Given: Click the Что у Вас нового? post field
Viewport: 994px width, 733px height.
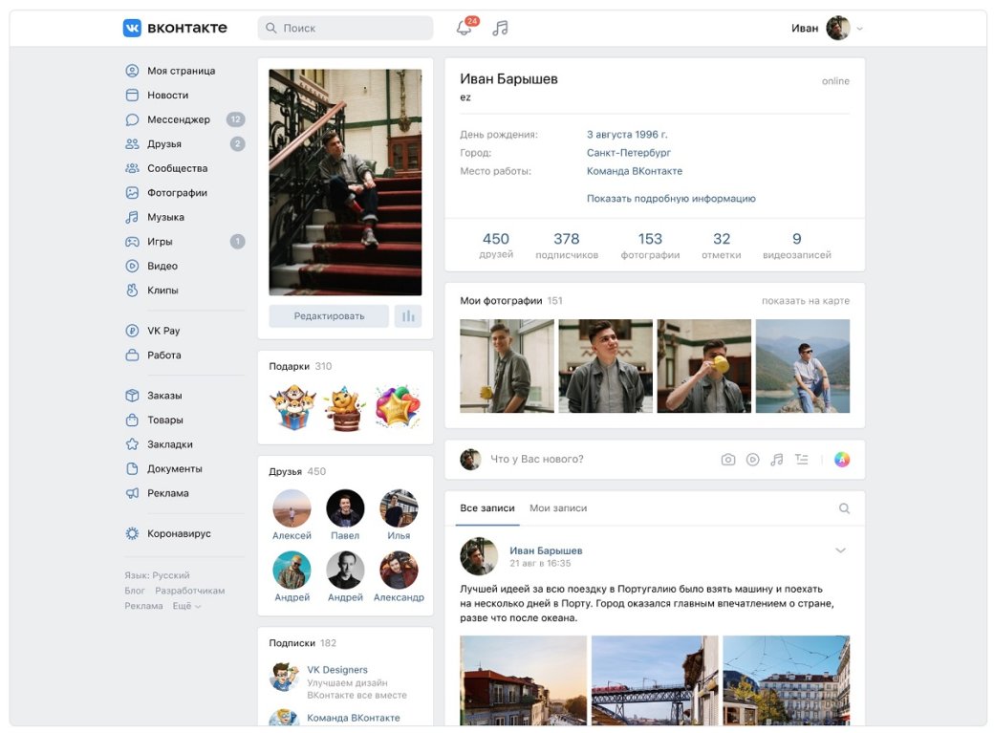Looking at the screenshot, I should (x=537, y=459).
